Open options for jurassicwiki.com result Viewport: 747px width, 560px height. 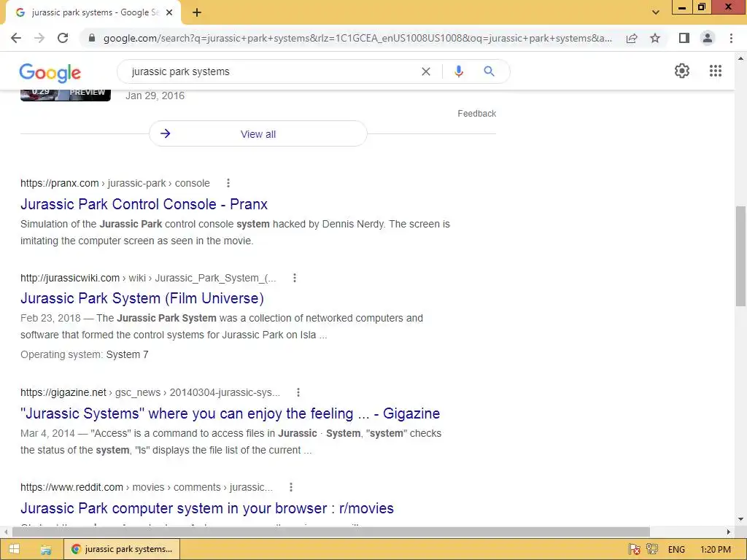point(295,278)
